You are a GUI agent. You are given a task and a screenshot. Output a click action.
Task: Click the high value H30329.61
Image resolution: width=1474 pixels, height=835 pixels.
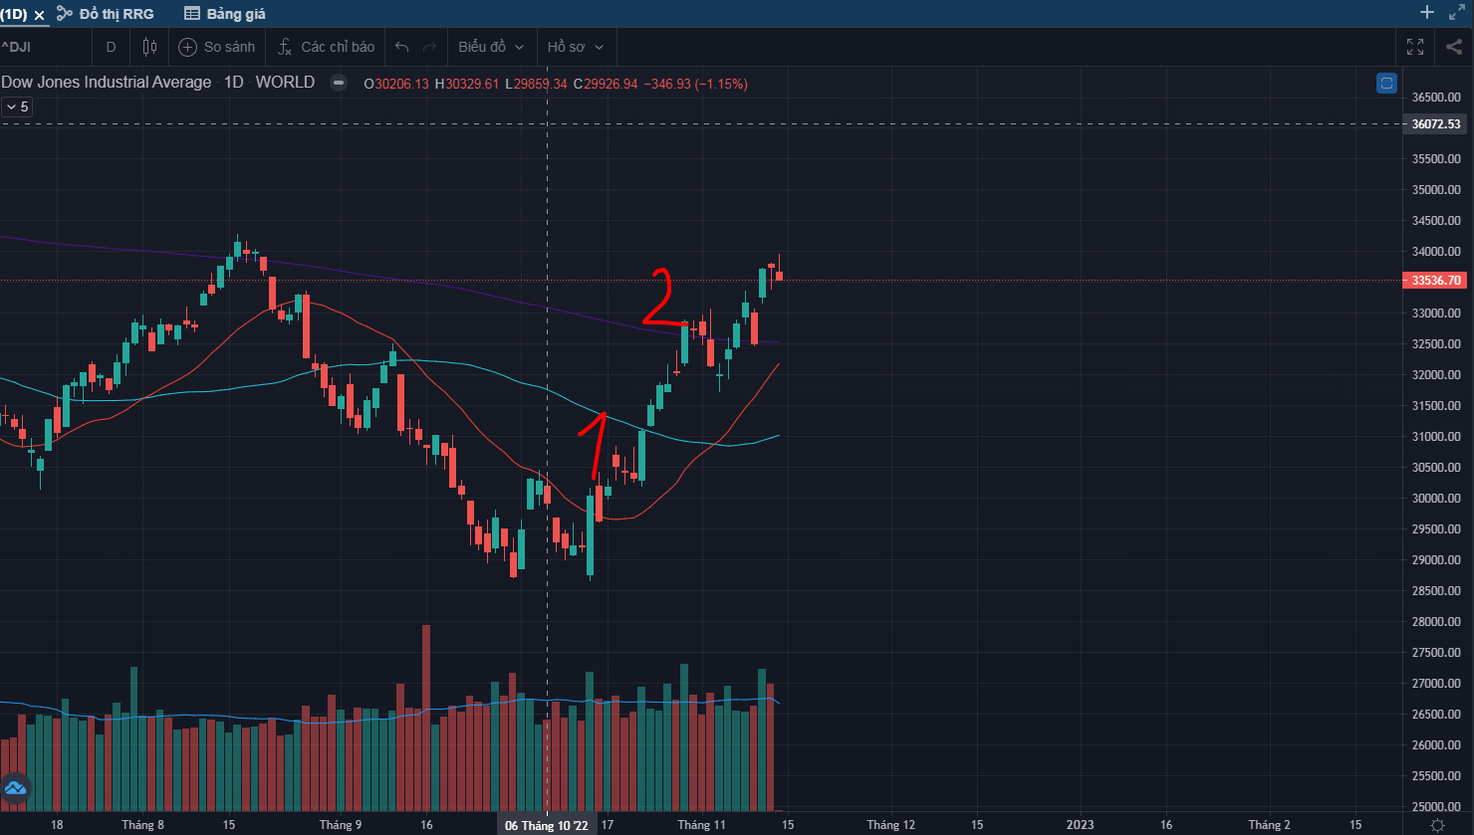tap(466, 84)
